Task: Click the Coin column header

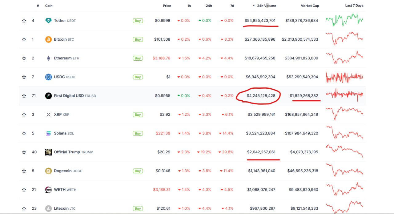Action: point(49,6)
